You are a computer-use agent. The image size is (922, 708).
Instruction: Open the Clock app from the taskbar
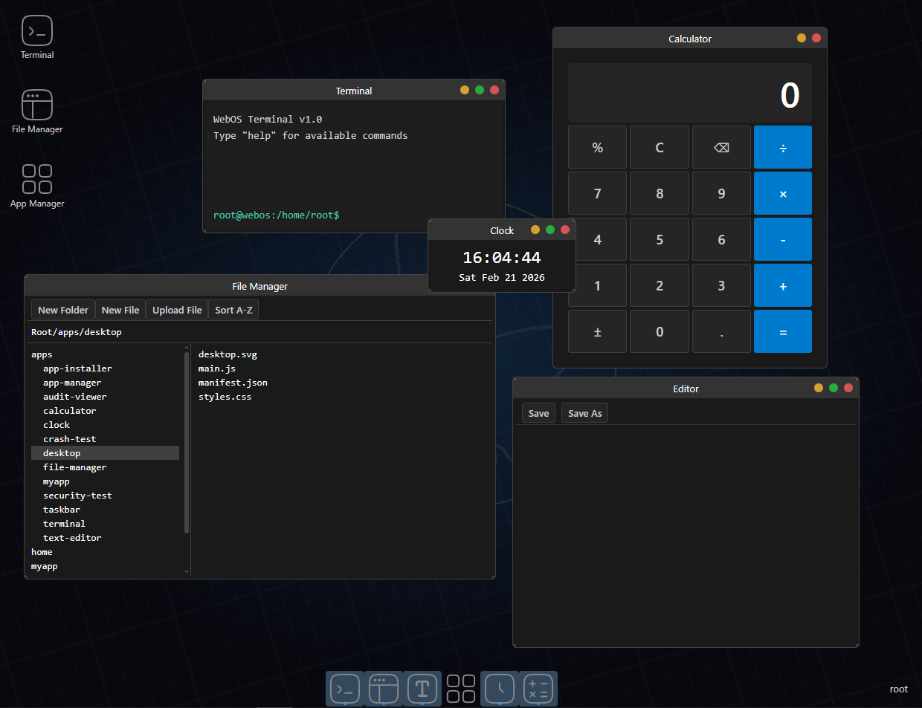point(499,689)
